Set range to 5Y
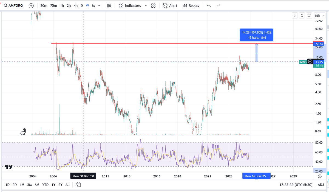 61,185
